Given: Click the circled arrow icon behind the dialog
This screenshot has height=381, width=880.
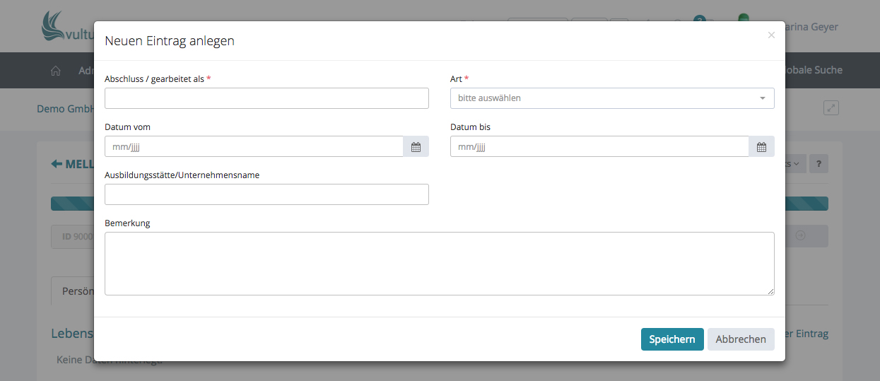Looking at the screenshot, I should (800, 236).
